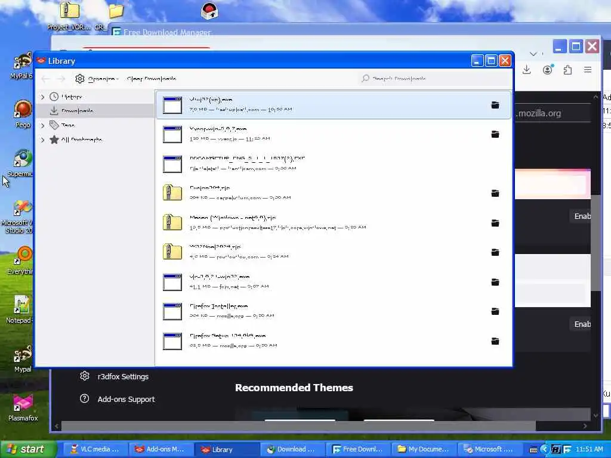Click the exe icon beside Vysor-win-5.0.7.exe

click(172, 134)
